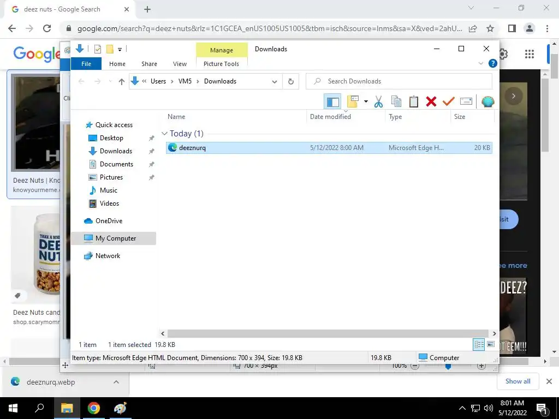Switch to large thumbnails view using status bar icon

pos(491,345)
